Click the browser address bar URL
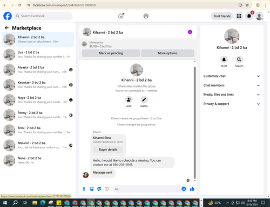 pos(64,5)
